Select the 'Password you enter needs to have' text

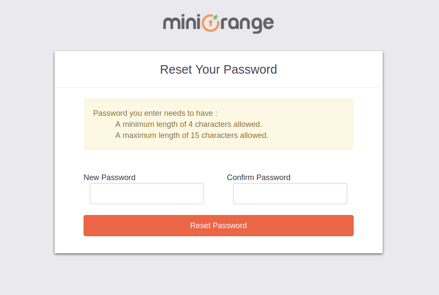coord(155,113)
